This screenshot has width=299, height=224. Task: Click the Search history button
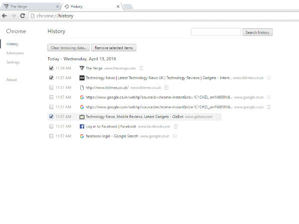(257, 32)
